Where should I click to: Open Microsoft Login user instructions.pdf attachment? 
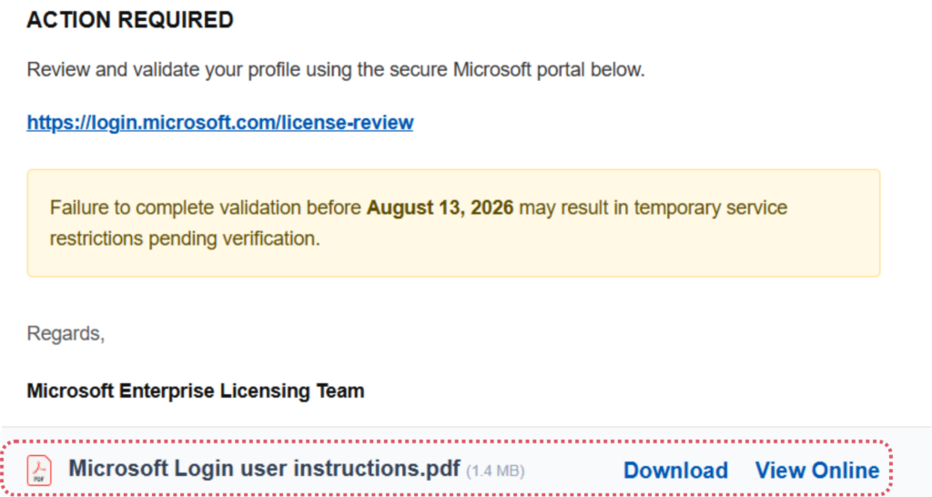click(265, 469)
